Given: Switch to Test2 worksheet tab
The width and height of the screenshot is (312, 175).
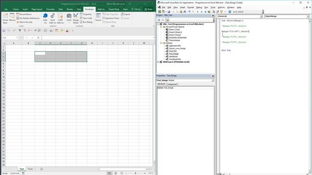Looking at the screenshot, I should point(30,169).
